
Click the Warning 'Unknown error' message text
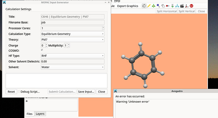133,102
